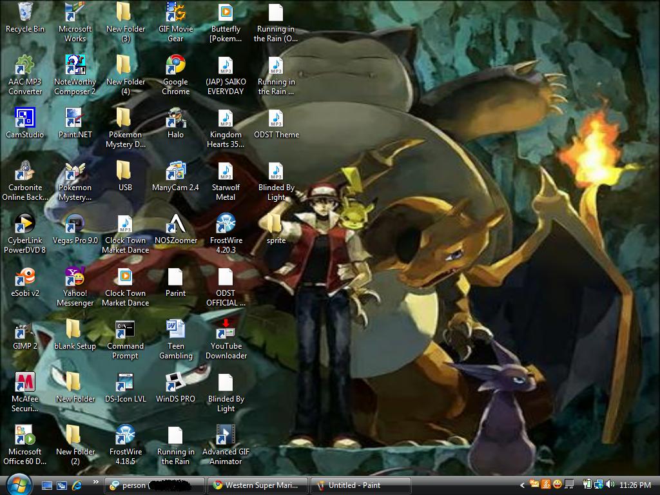The height and width of the screenshot is (495, 660).
Task: Open the Windows Start orb
Action: (18, 484)
